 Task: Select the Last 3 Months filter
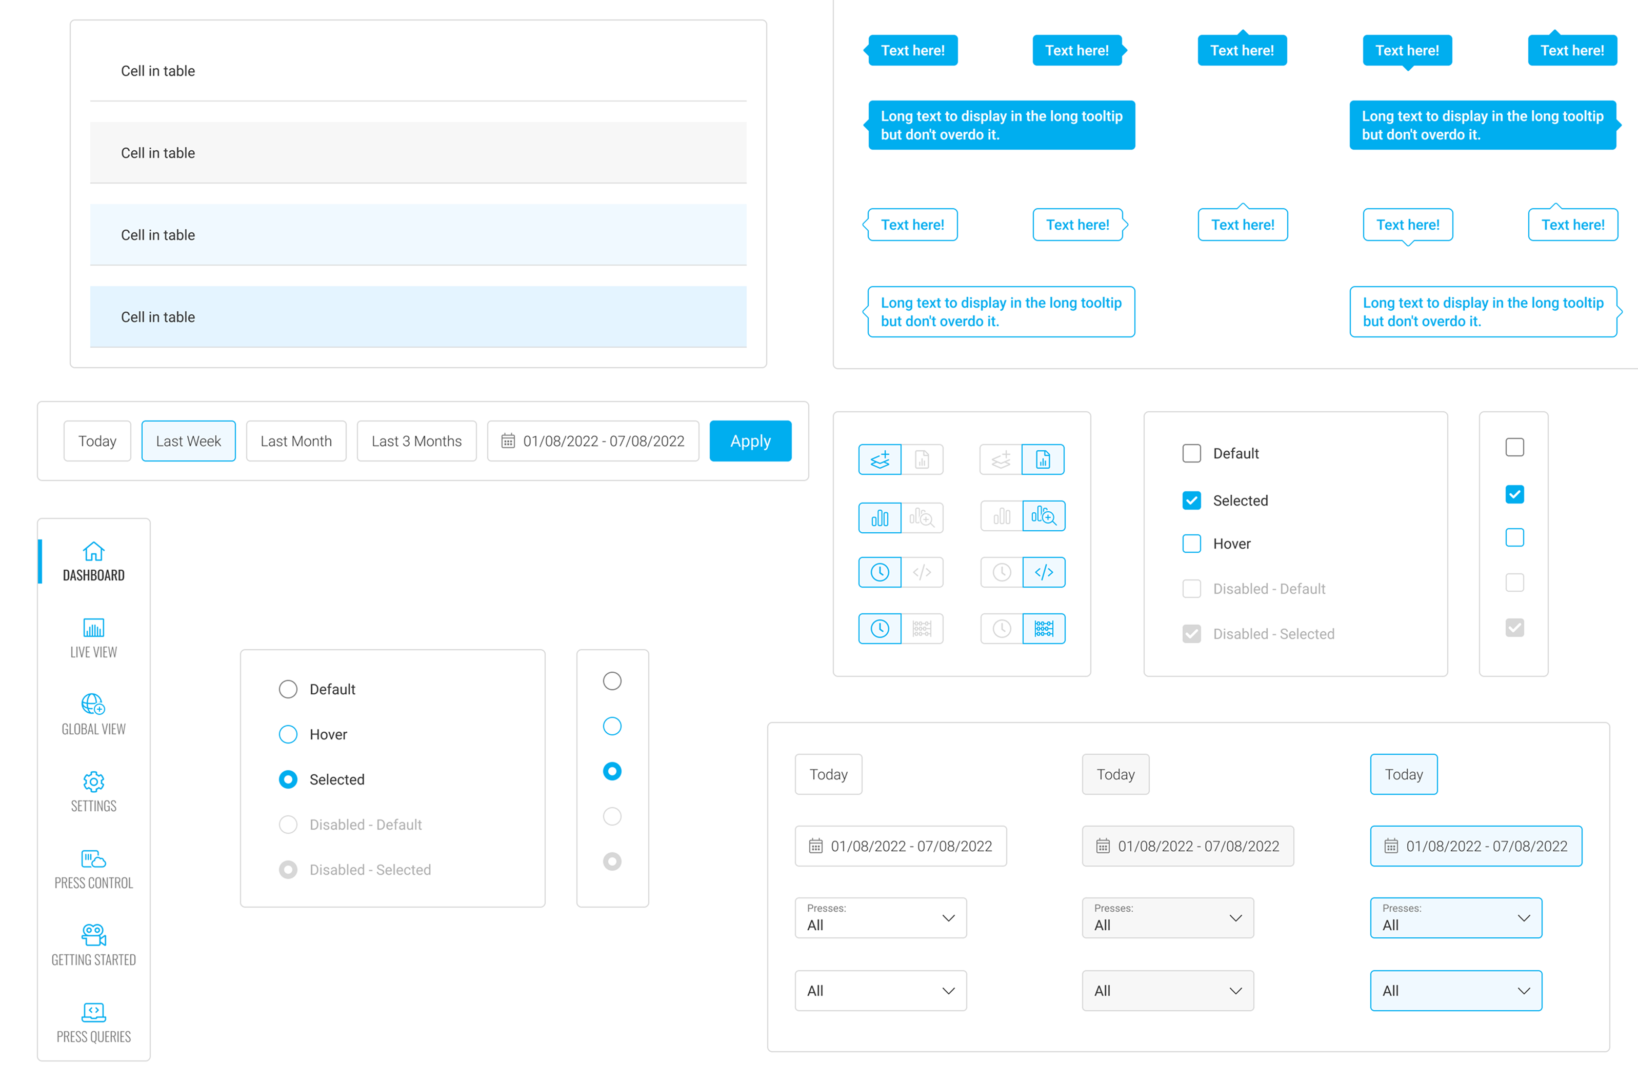tap(416, 440)
